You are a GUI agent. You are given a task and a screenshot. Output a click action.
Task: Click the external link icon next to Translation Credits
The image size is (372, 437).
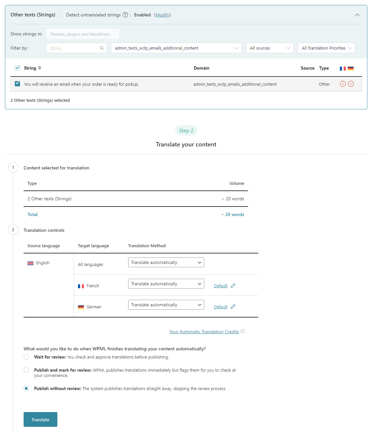click(x=242, y=331)
